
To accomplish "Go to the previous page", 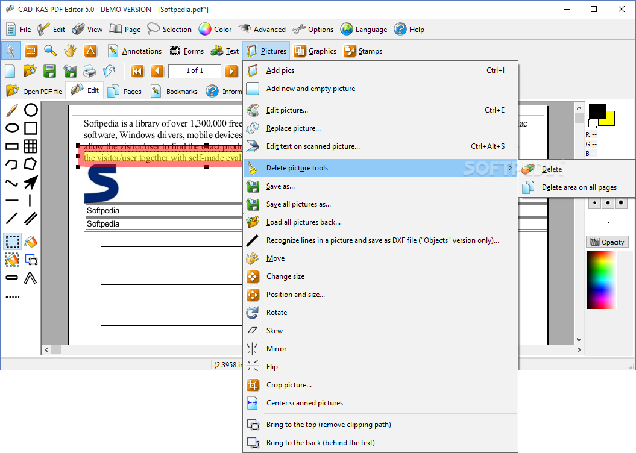I will [x=157, y=71].
